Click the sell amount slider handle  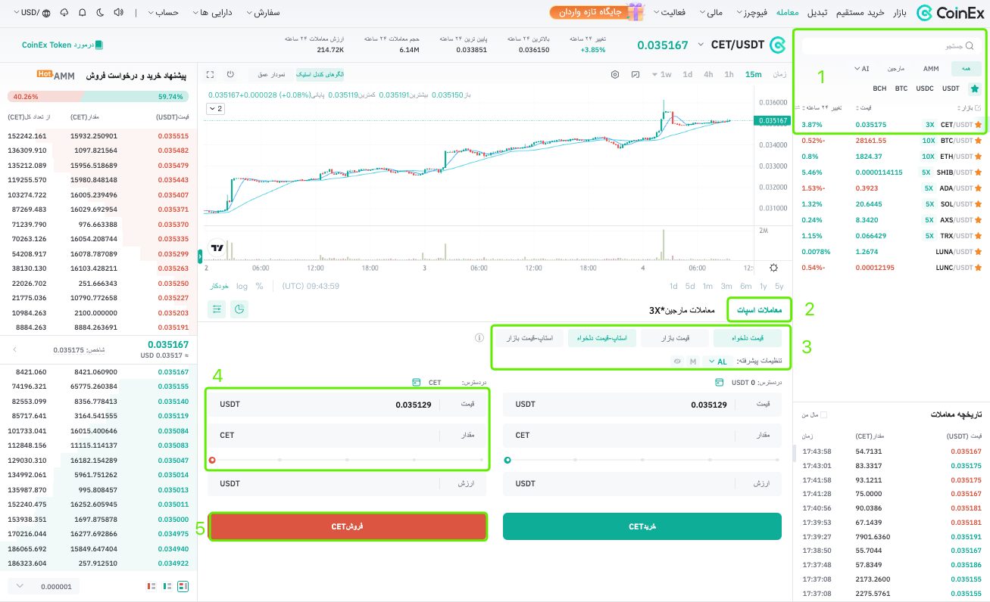pos(212,460)
